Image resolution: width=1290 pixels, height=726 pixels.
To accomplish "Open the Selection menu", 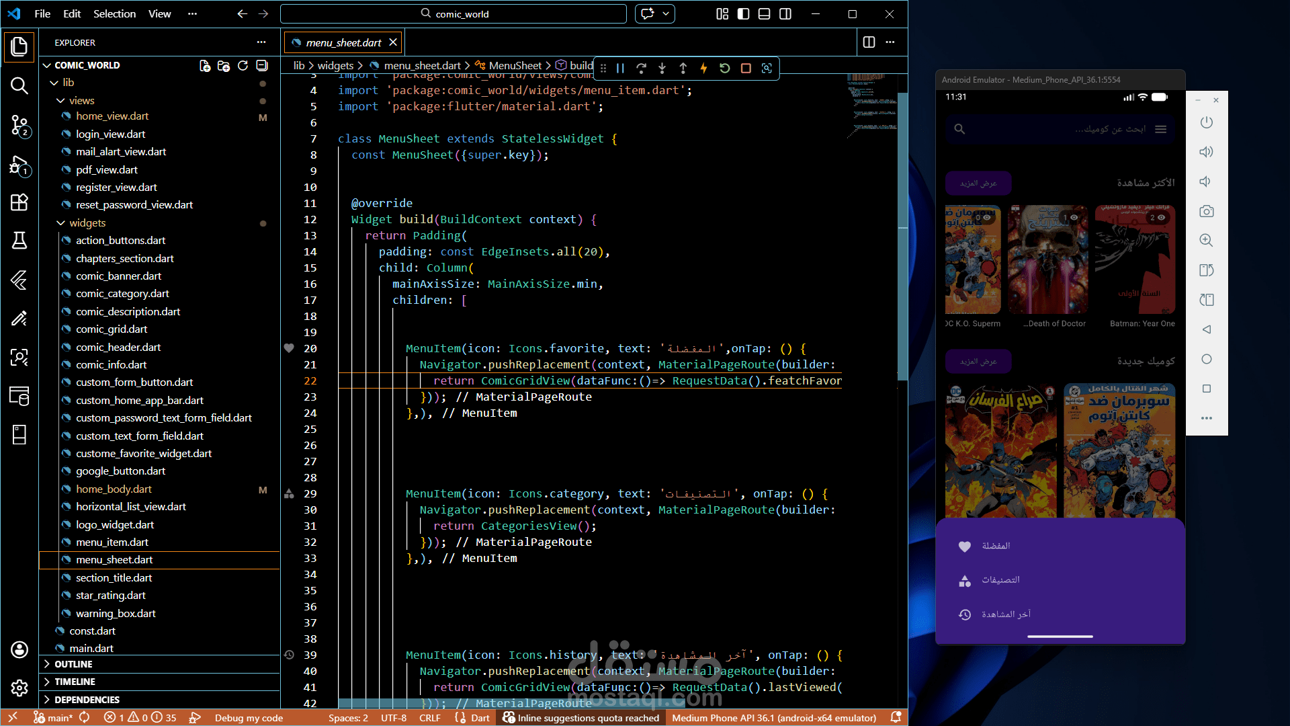I will click(114, 13).
